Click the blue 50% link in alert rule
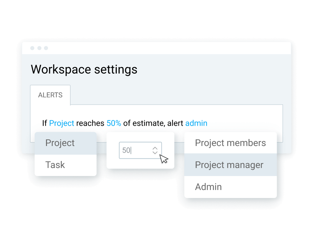 114,123
